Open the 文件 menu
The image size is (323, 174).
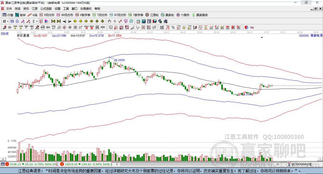[9, 8]
